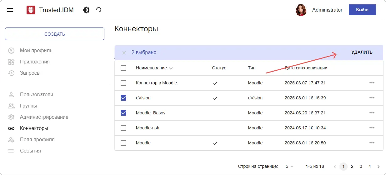Go to page 4
The image size is (386, 175).
coord(370,166)
